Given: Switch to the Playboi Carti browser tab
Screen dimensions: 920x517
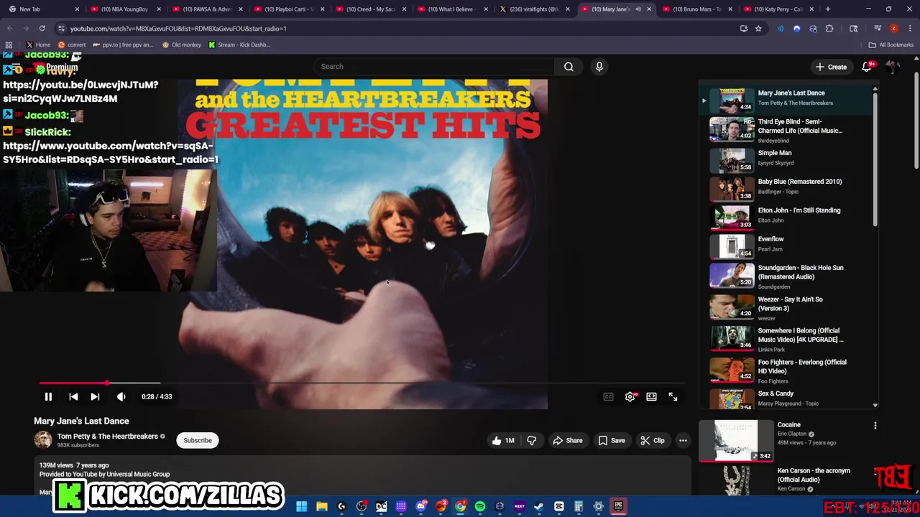Looking at the screenshot, I should 288,9.
